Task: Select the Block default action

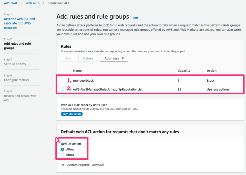Action: pos(63,155)
